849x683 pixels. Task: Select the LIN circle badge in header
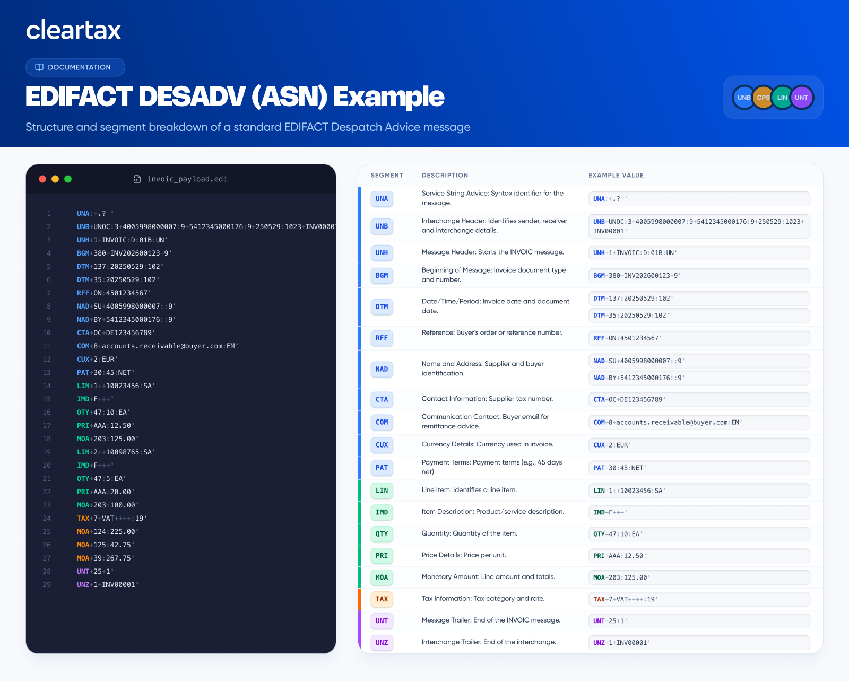pos(782,98)
